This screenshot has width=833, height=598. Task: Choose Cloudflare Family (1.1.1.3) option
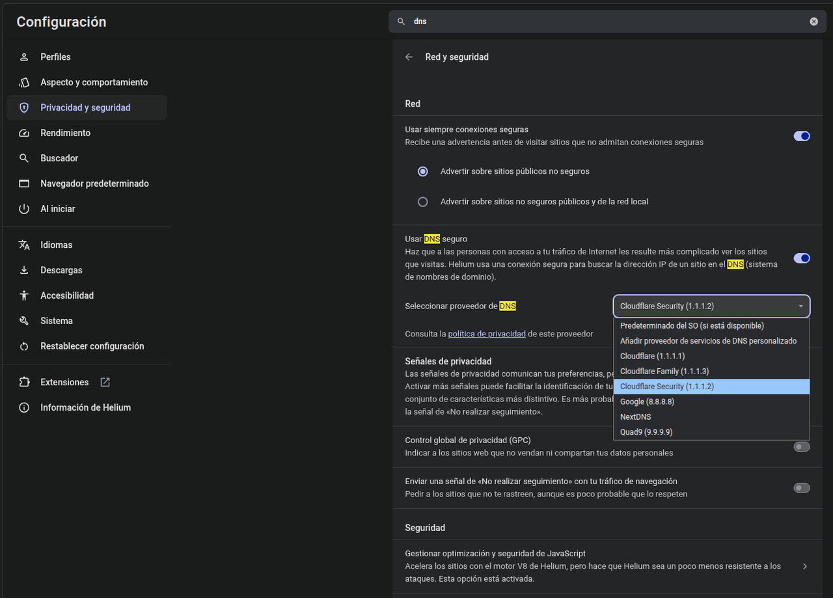pos(711,372)
